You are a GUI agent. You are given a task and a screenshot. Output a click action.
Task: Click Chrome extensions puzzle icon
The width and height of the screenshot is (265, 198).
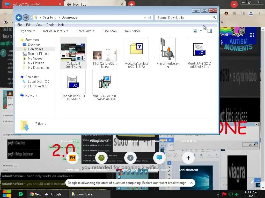(234, 13)
